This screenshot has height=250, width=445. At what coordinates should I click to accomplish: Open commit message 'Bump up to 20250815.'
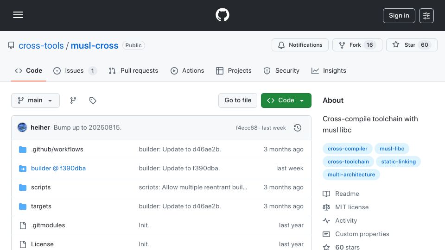(x=88, y=128)
